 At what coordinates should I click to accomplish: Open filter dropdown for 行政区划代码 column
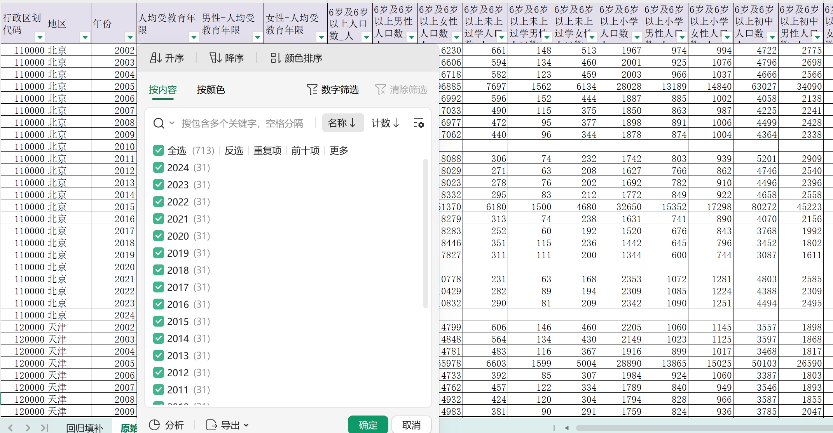[40, 37]
